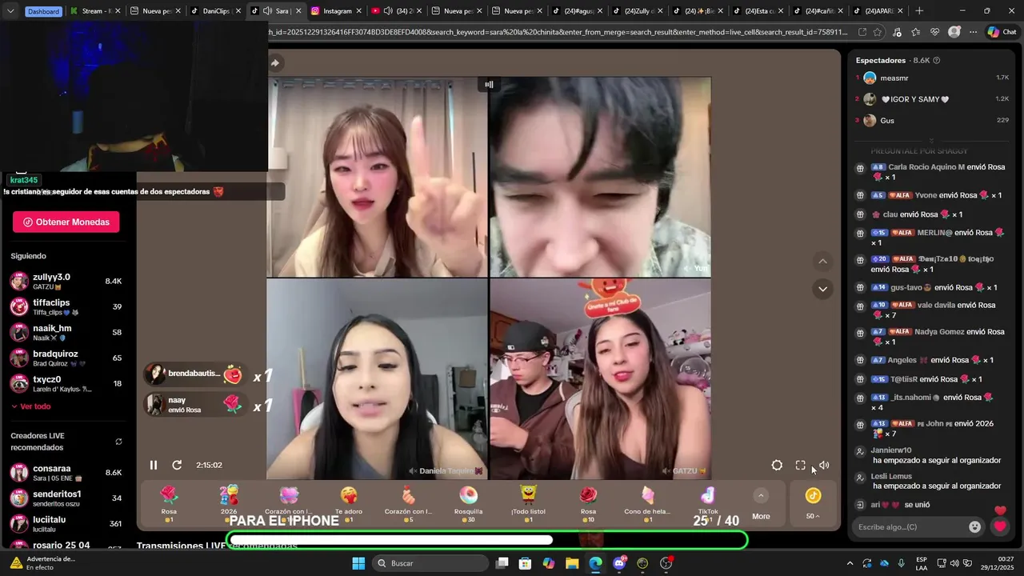Click the share arrow icon above video
This screenshot has width=1024, height=576.
tap(274, 62)
